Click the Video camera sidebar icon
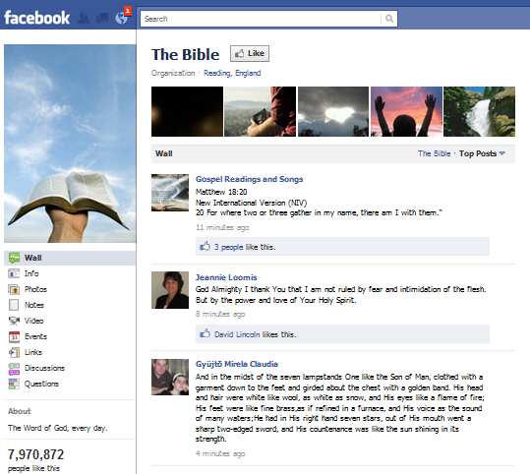Screen dimensions: 530x474 [14, 321]
